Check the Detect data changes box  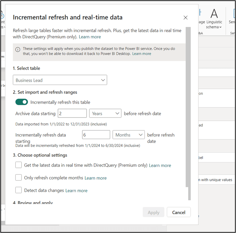pyautogui.click(x=19, y=190)
